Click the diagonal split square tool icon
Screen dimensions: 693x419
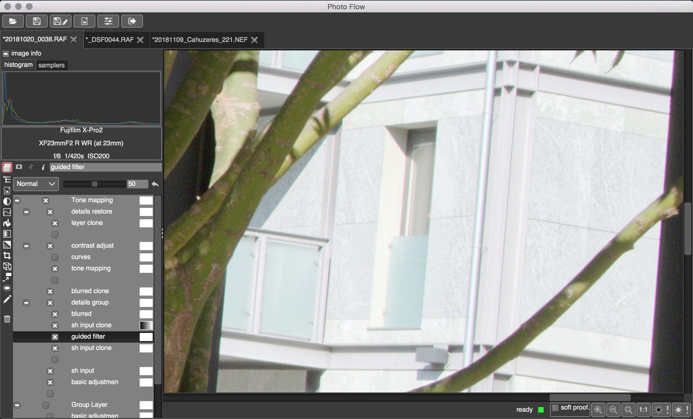point(7,245)
